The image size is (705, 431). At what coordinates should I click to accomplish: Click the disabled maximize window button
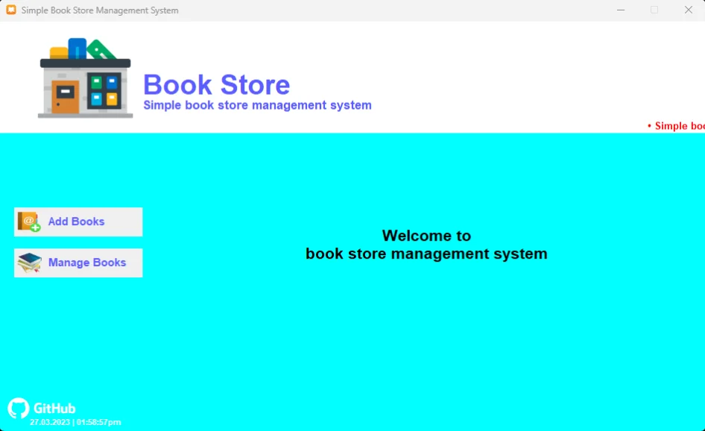click(654, 10)
